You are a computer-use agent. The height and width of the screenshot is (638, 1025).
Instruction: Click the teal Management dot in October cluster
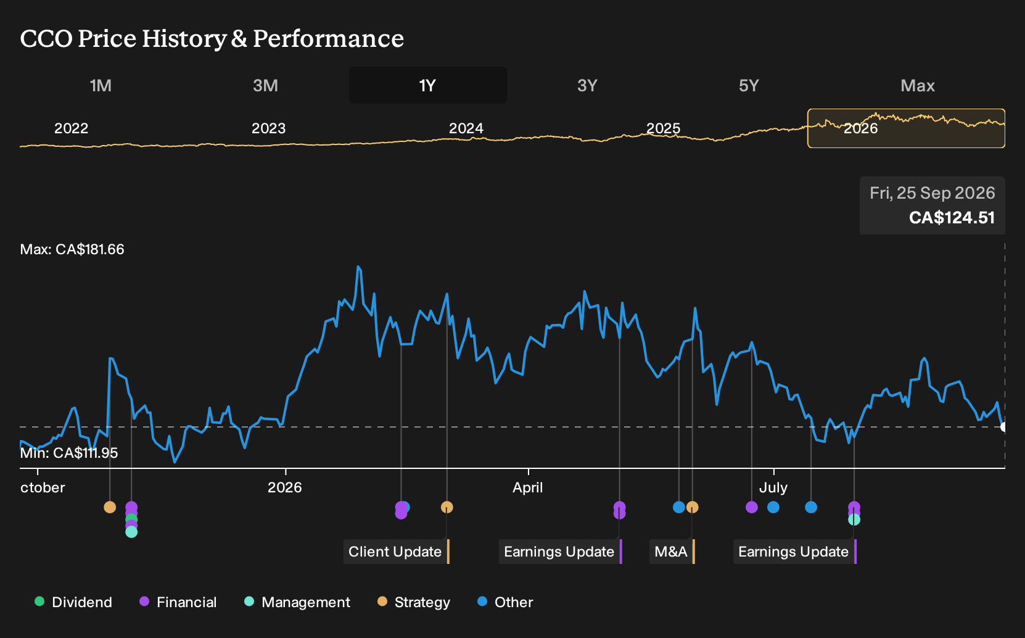pos(131,532)
